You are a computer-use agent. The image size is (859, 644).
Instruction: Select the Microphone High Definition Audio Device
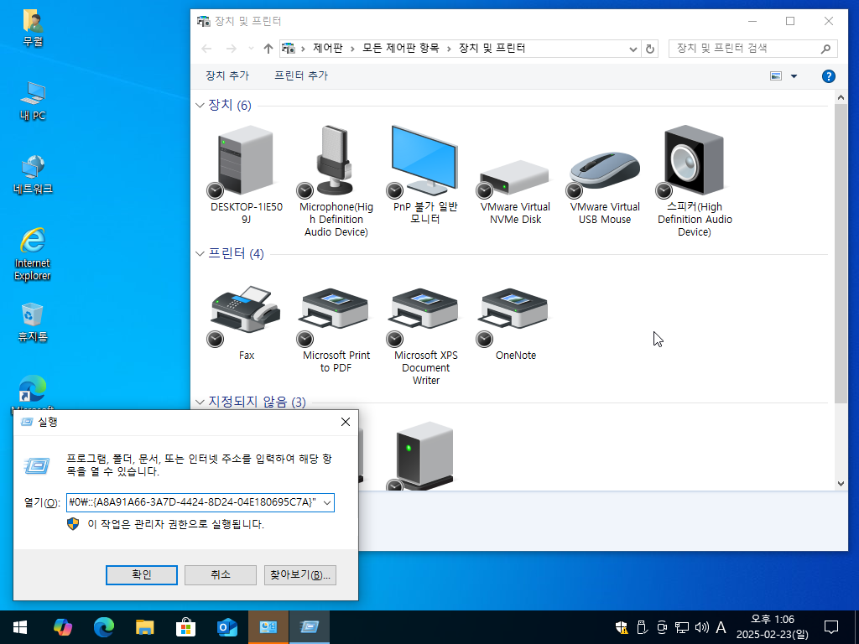tap(336, 160)
